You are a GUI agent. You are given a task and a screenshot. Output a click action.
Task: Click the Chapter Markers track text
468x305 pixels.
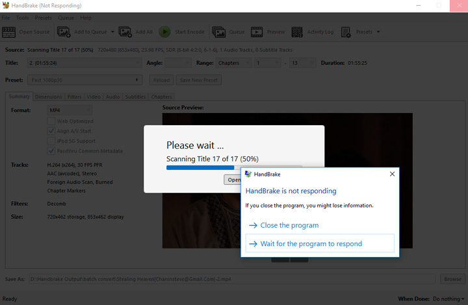pyautogui.click(x=66, y=191)
